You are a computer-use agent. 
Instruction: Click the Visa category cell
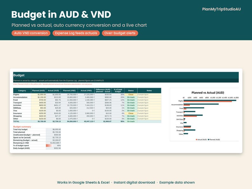[22, 111]
